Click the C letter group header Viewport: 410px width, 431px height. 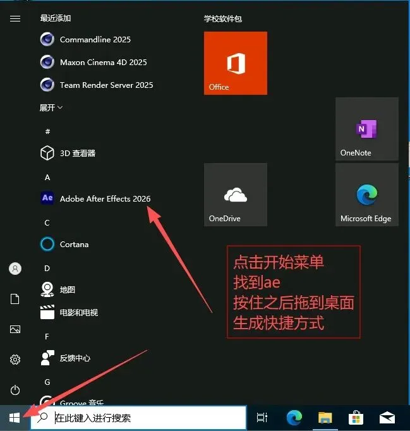tap(47, 222)
